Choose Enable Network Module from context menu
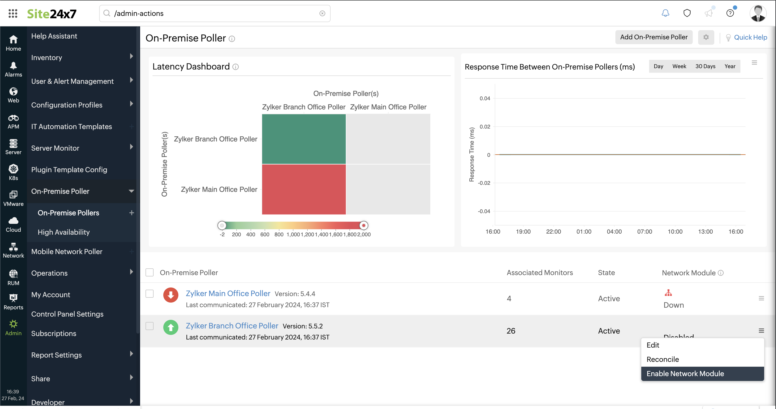The height and width of the screenshot is (409, 776). pyautogui.click(x=685, y=373)
